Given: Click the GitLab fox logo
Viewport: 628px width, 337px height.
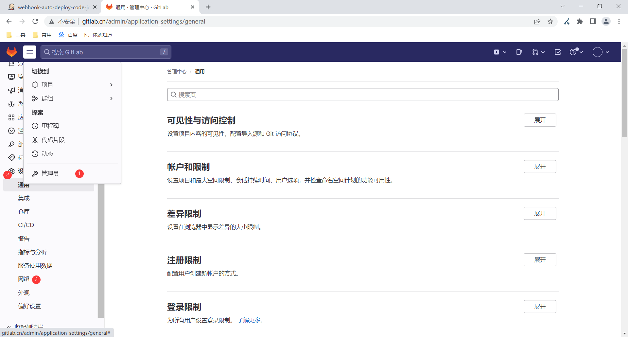Looking at the screenshot, I should click(12, 52).
